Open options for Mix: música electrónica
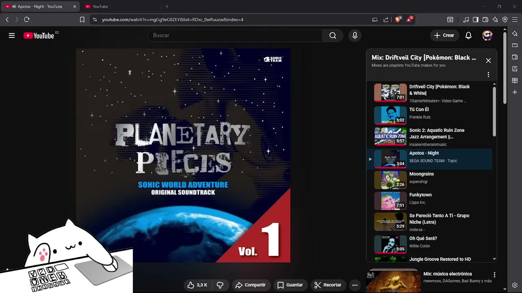Viewport: 522px width, 293px height. (x=494, y=275)
